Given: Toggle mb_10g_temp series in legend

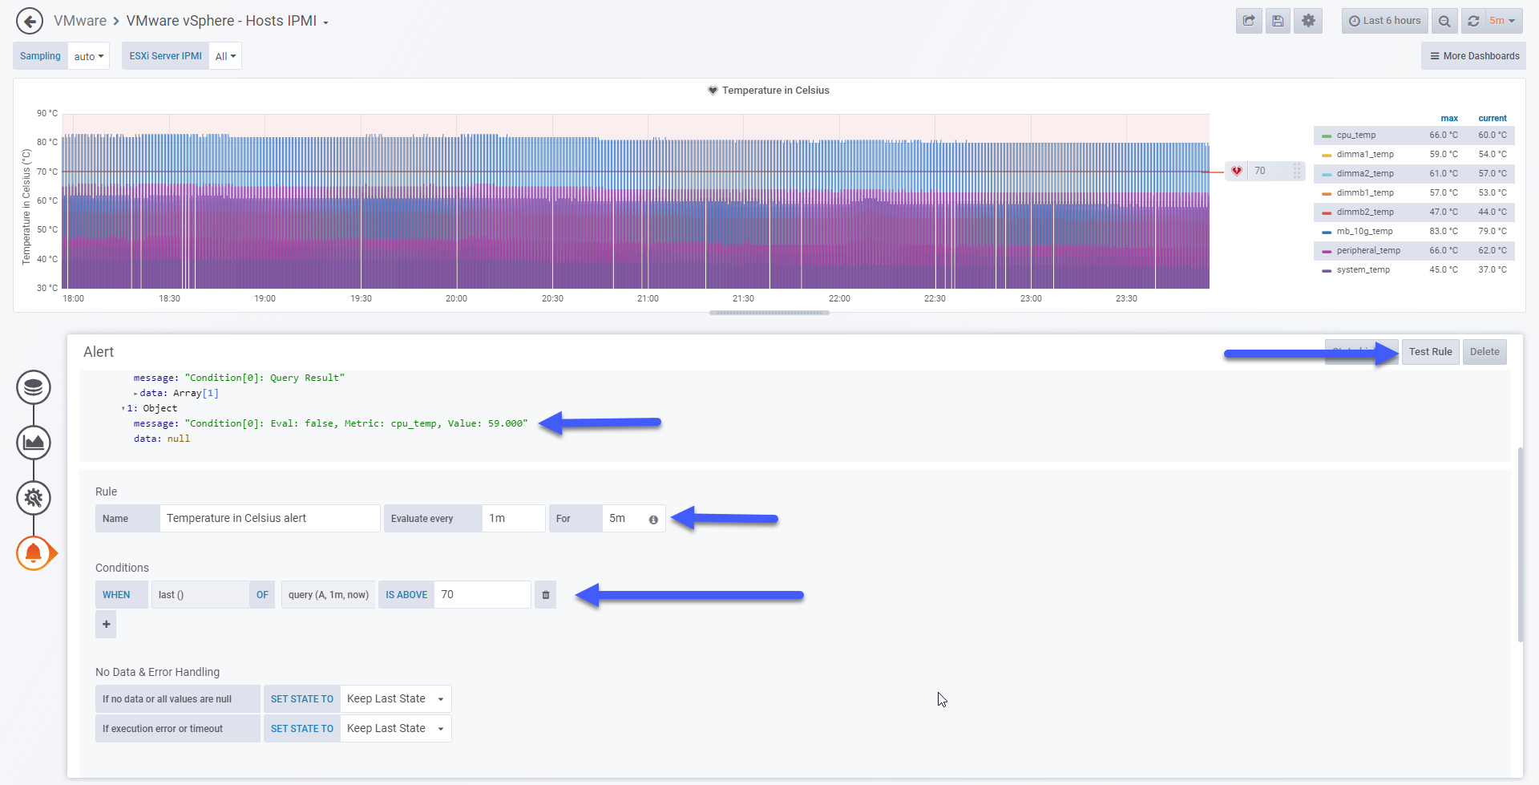Looking at the screenshot, I should coord(1364,232).
